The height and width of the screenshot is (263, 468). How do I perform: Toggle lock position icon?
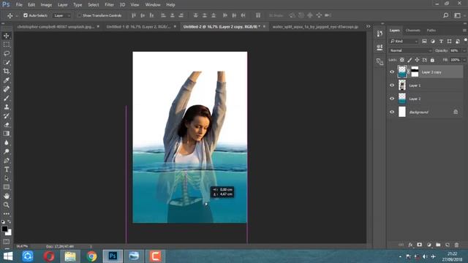coord(417,60)
